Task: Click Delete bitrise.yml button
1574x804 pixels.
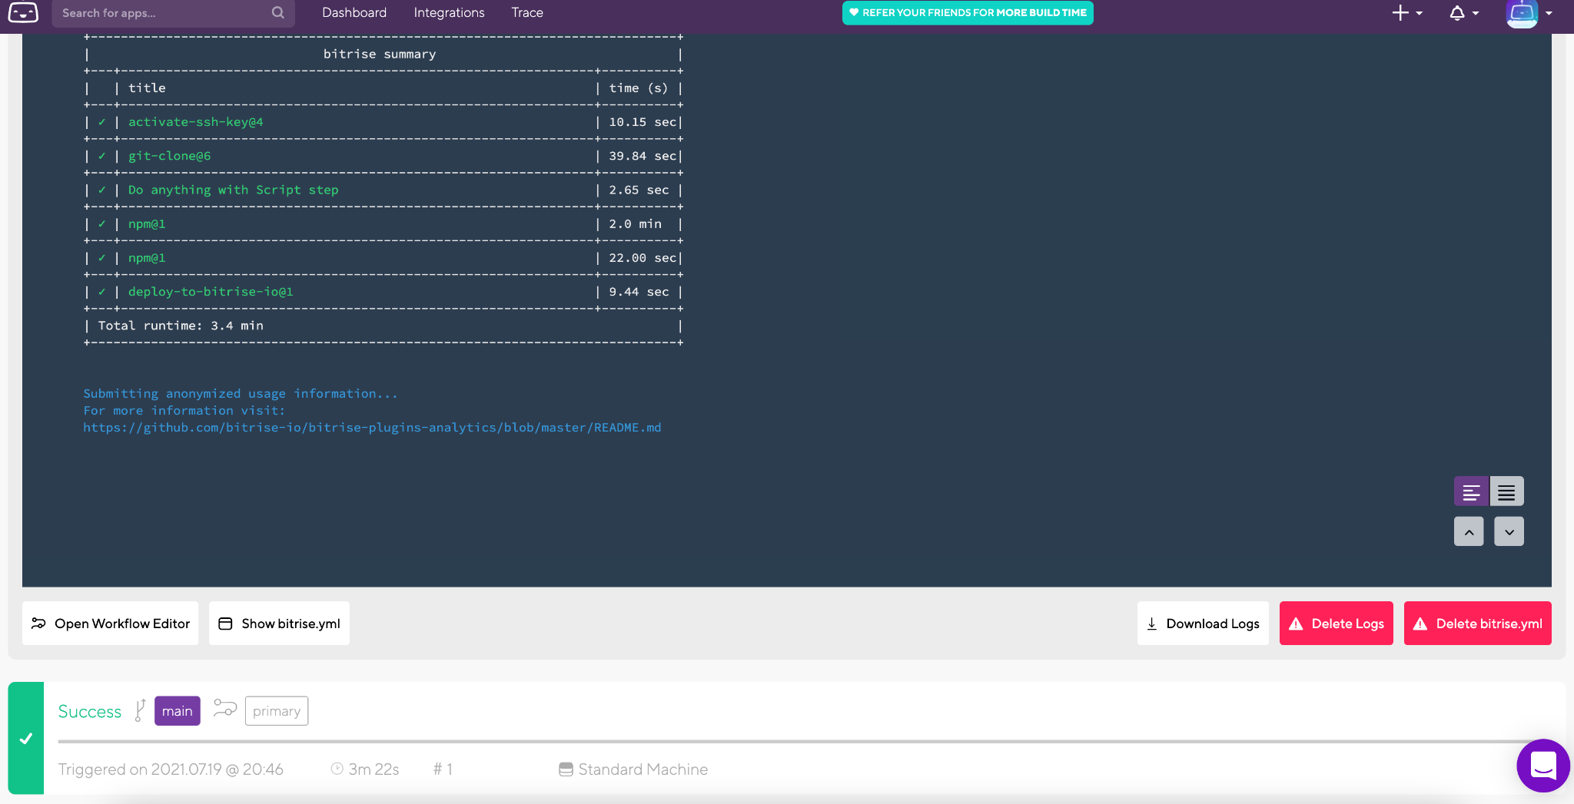Action: pos(1478,624)
